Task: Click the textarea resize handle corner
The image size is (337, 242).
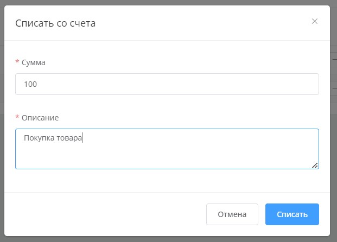Action: pyautogui.click(x=315, y=165)
